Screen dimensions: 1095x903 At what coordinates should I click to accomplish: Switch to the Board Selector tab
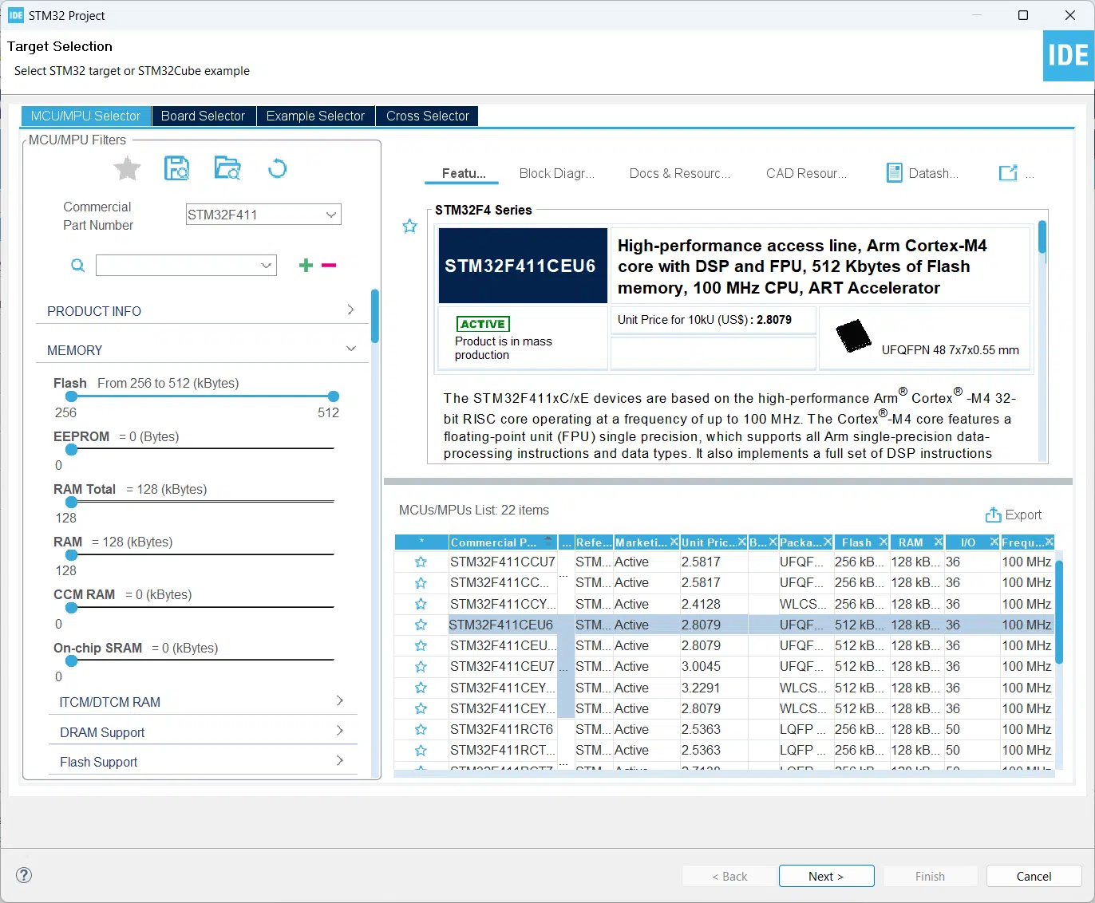tap(203, 116)
